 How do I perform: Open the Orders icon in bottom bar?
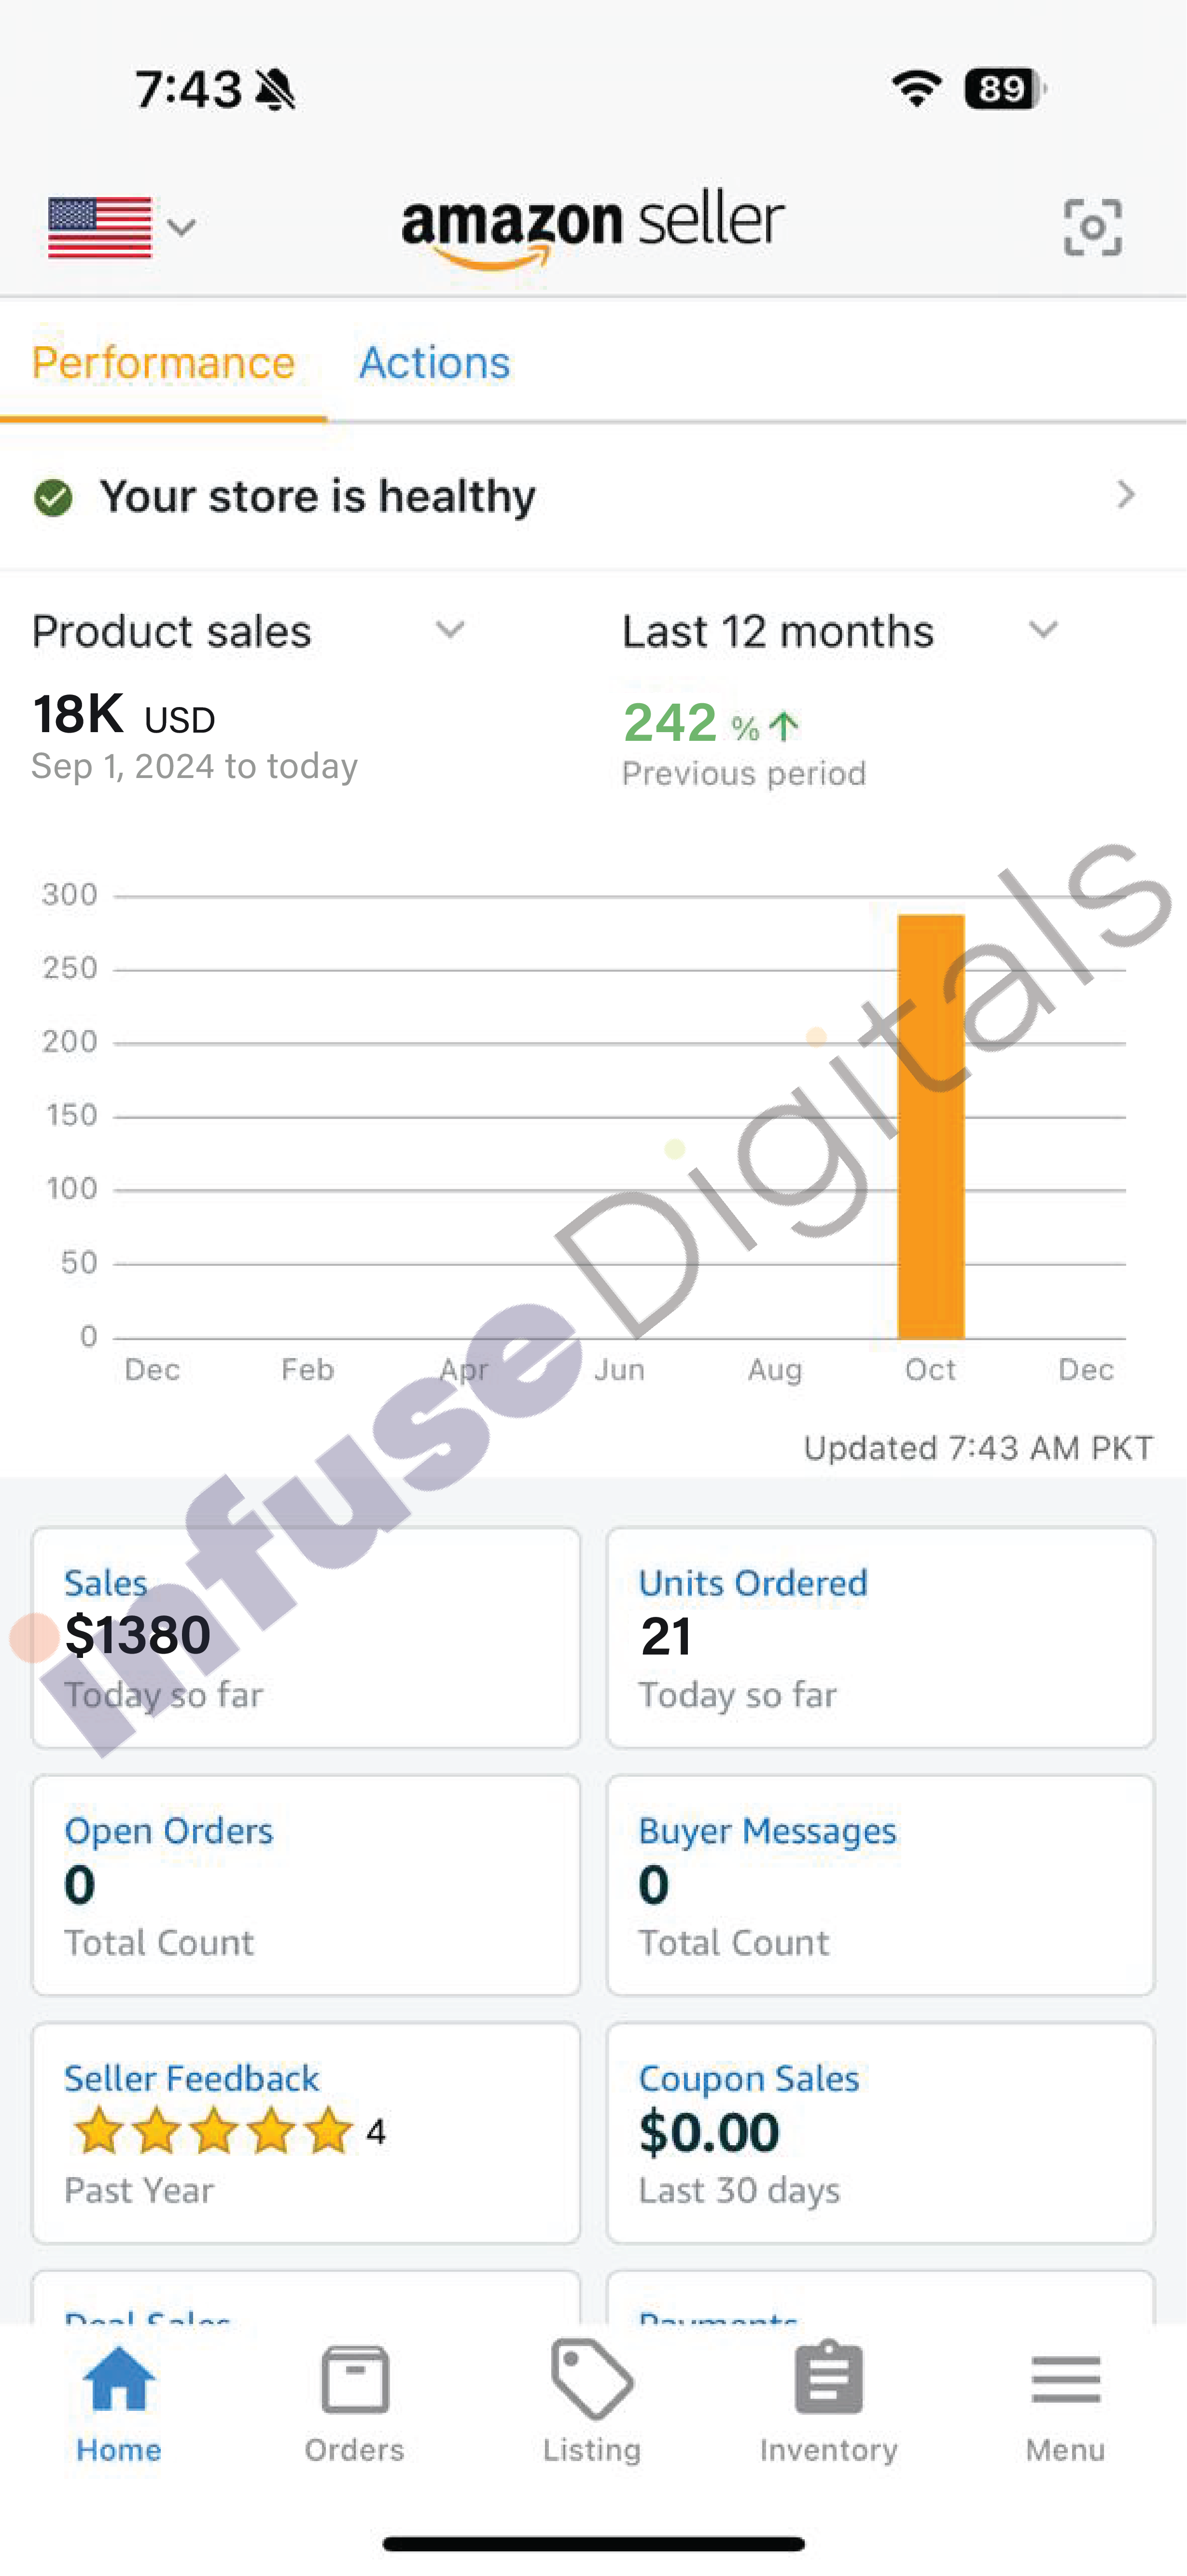click(355, 2379)
